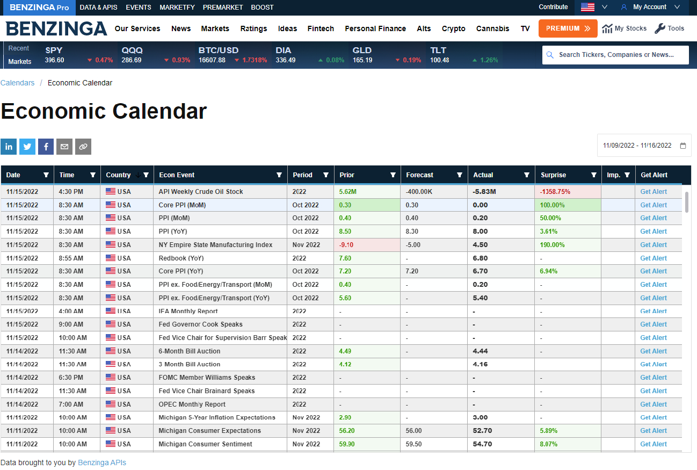This screenshot has height=470, width=697.
Task: Click the table vertical scrollbar
Action: tap(687, 202)
